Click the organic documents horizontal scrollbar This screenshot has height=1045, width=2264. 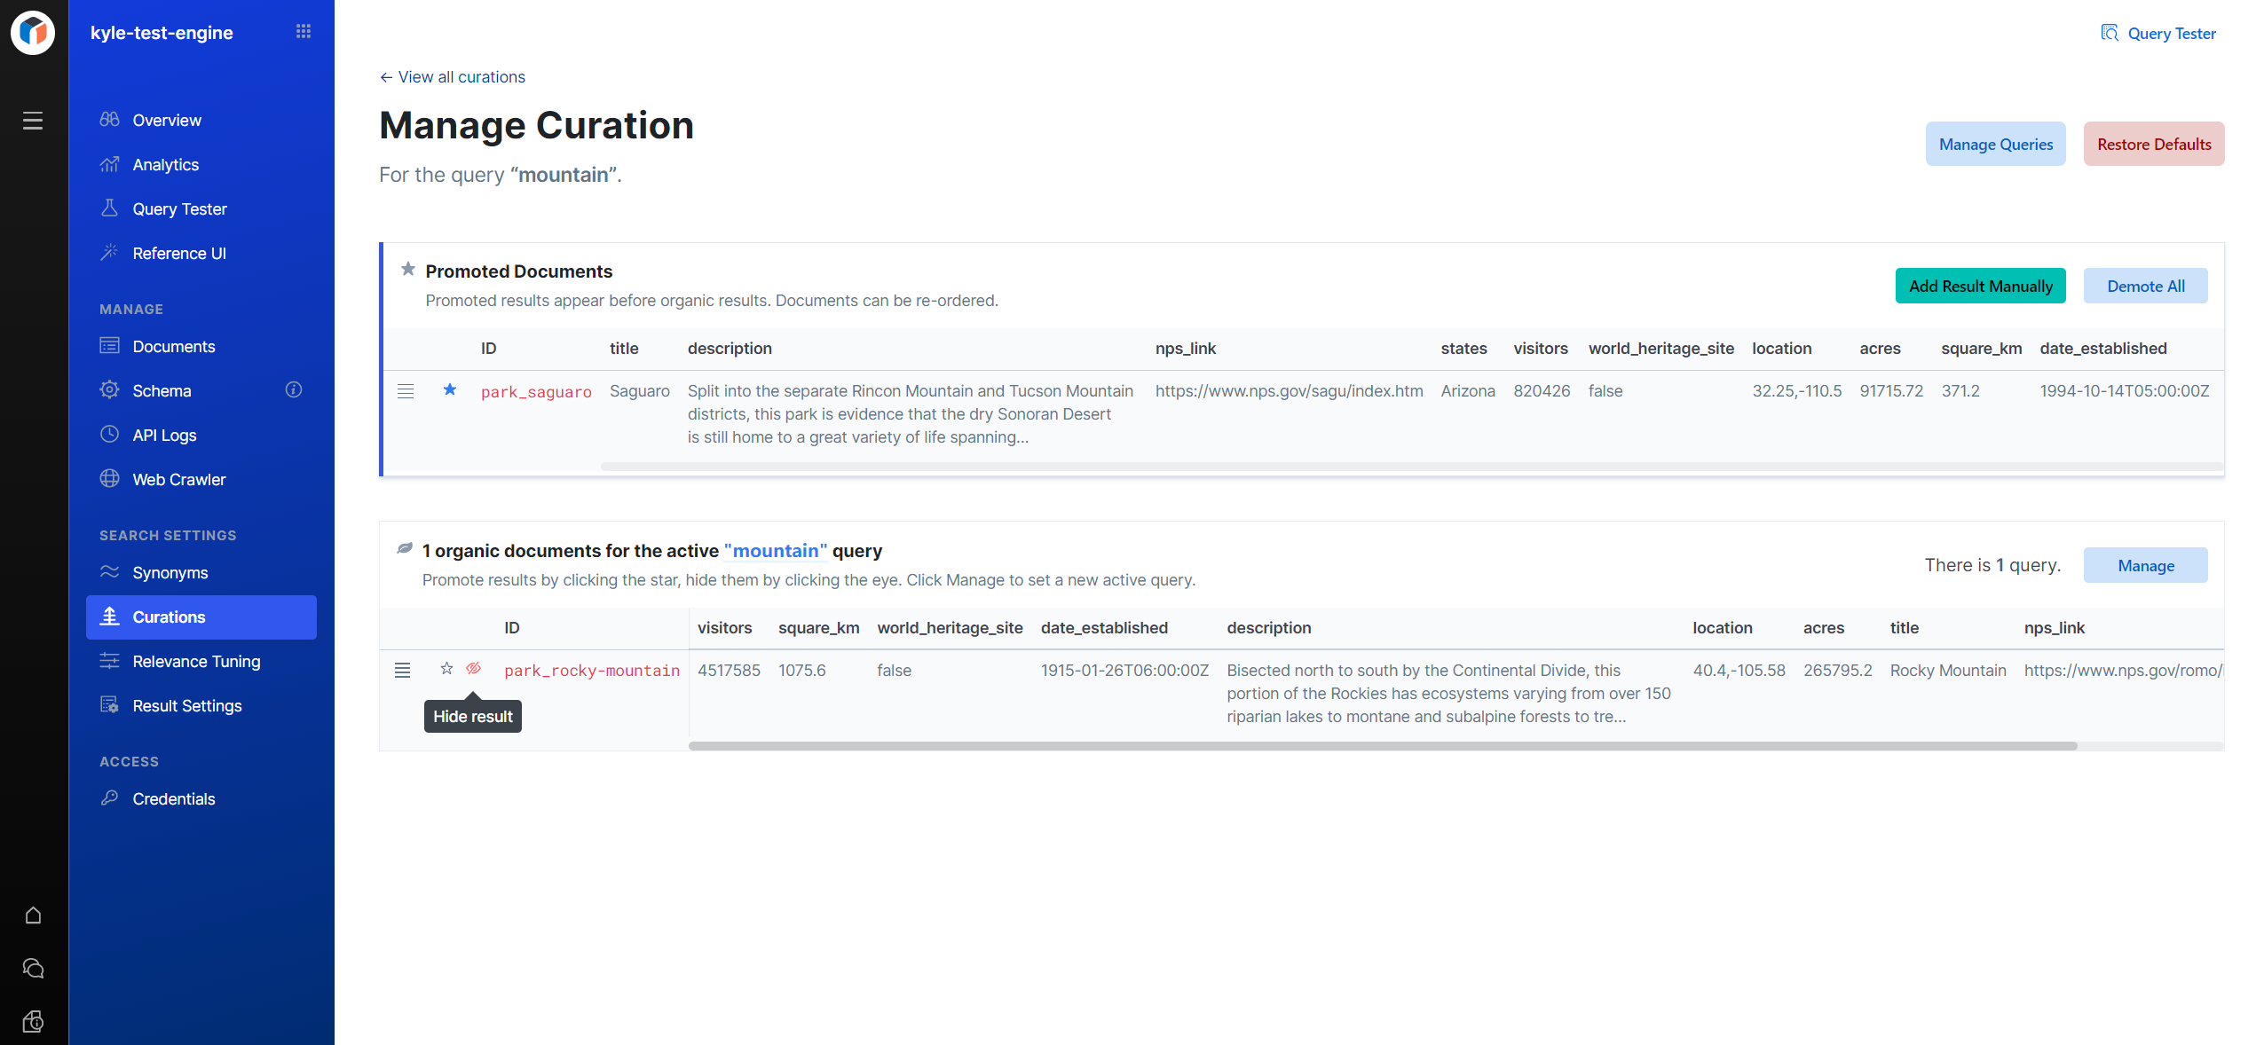(x=1382, y=746)
